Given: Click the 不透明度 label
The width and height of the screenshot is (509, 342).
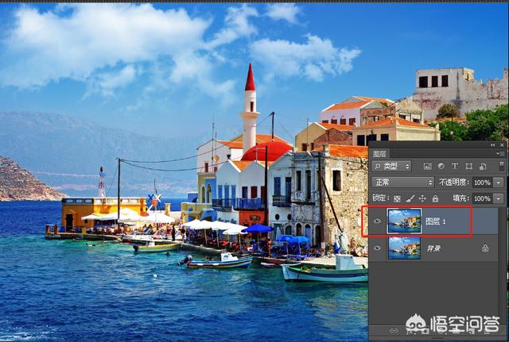Looking at the screenshot, I should [x=454, y=183].
